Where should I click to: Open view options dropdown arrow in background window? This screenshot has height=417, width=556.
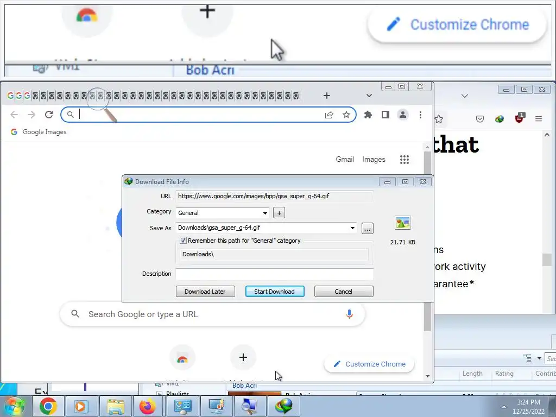[x=539, y=358]
